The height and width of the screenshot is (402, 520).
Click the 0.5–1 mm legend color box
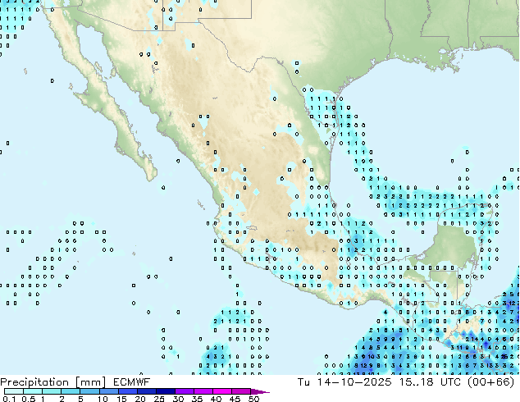click(33, 391)
